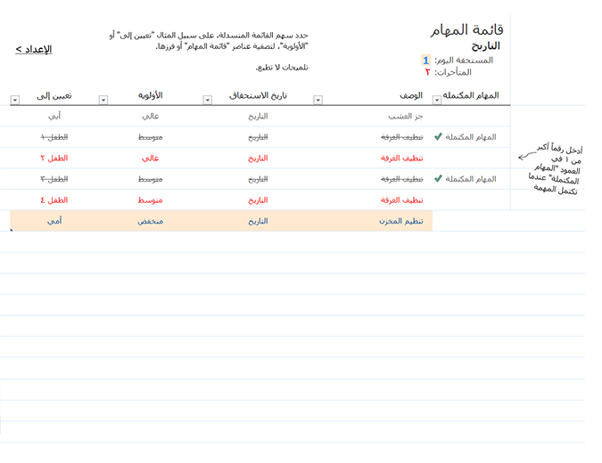Click the green checkmark in الطفل ٣ row
Image resolution: width=602 pixels, height=463 pixels.
[438, 179]
